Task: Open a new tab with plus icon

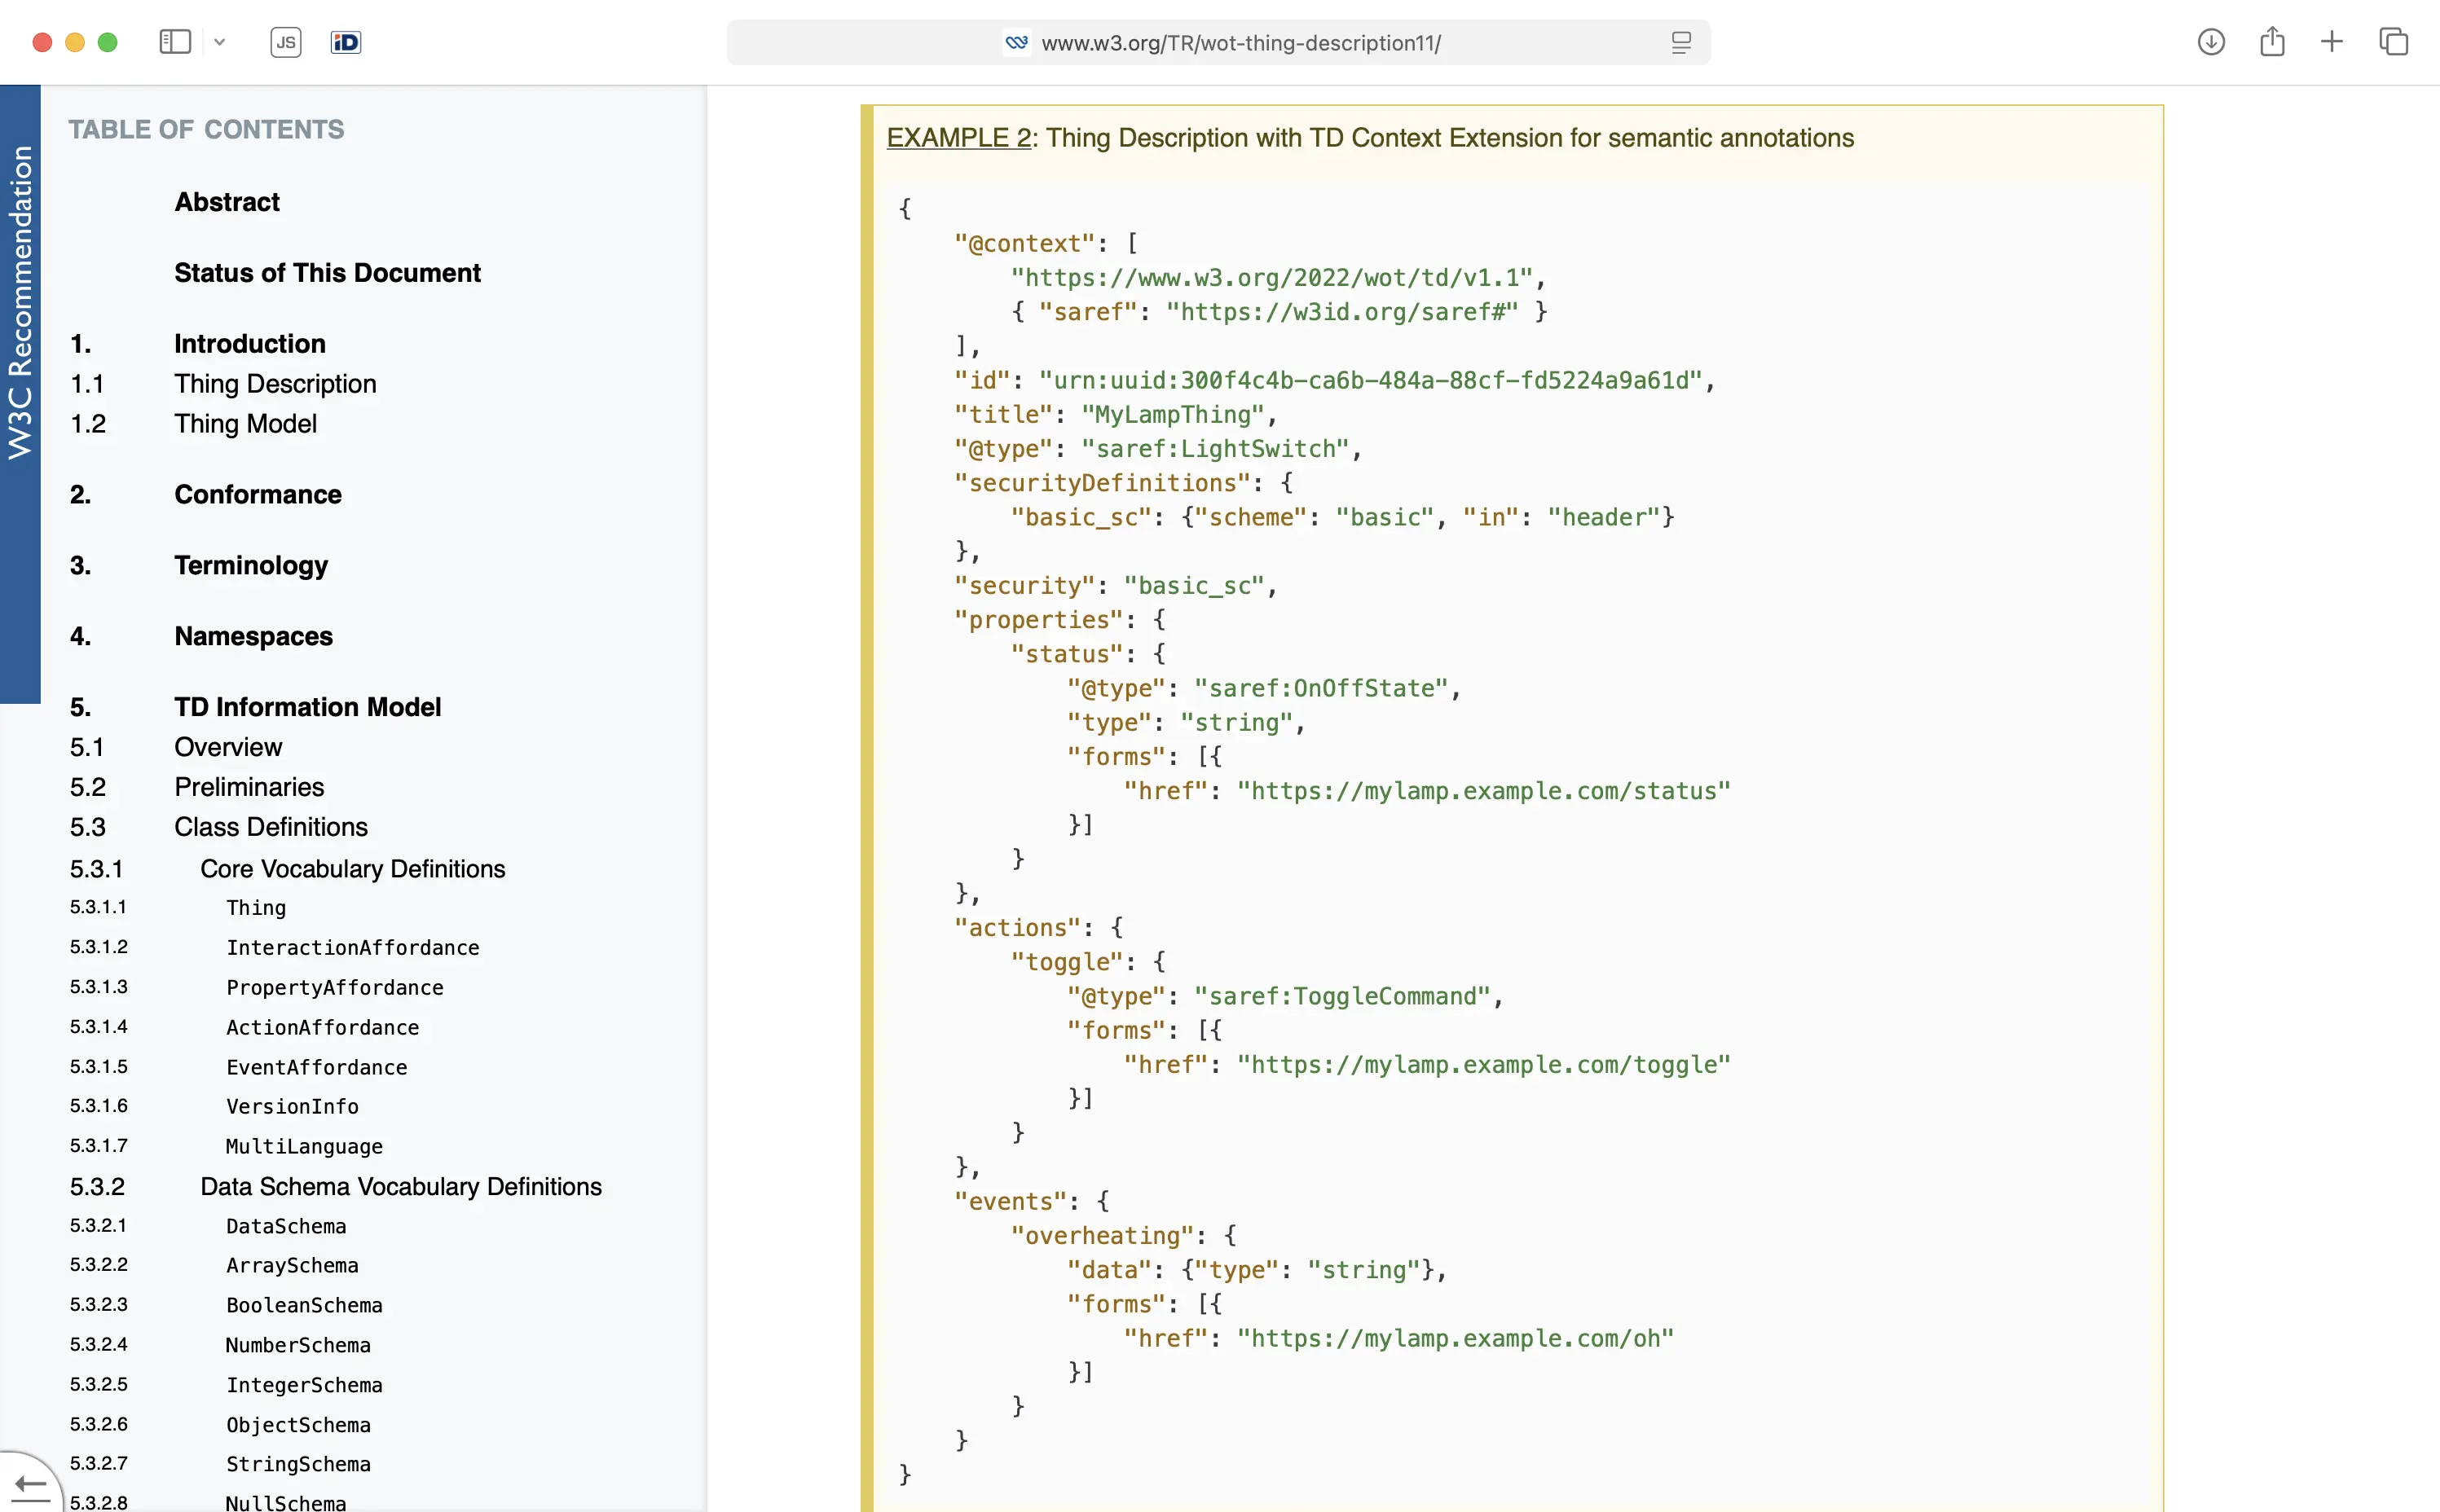Action: coord(2332,42)
